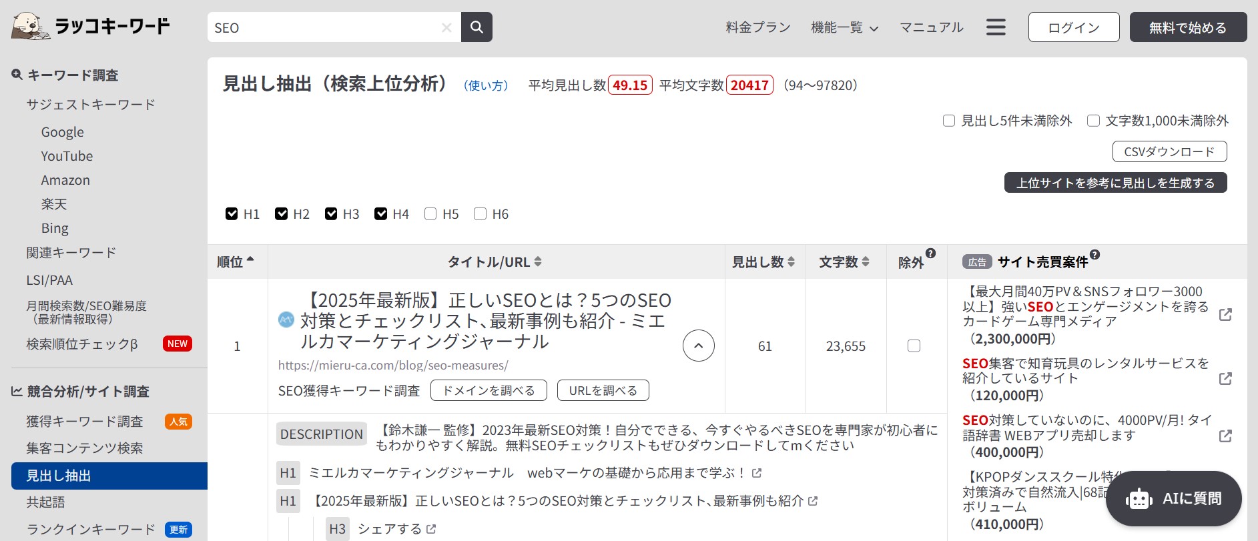This screenshot has height=541, width=1258.
Task: Open the mieru-ca.com/blog/seo-measures URL link
Action: point(393,366)
